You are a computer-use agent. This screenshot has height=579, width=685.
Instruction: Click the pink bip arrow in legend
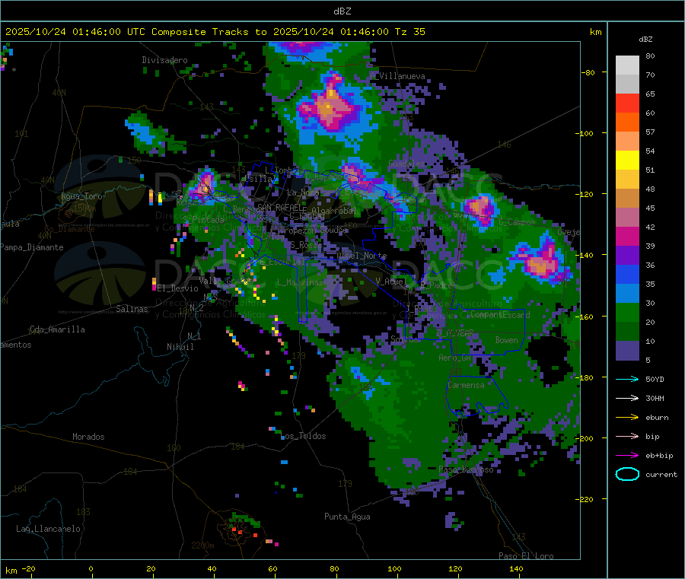627,436
